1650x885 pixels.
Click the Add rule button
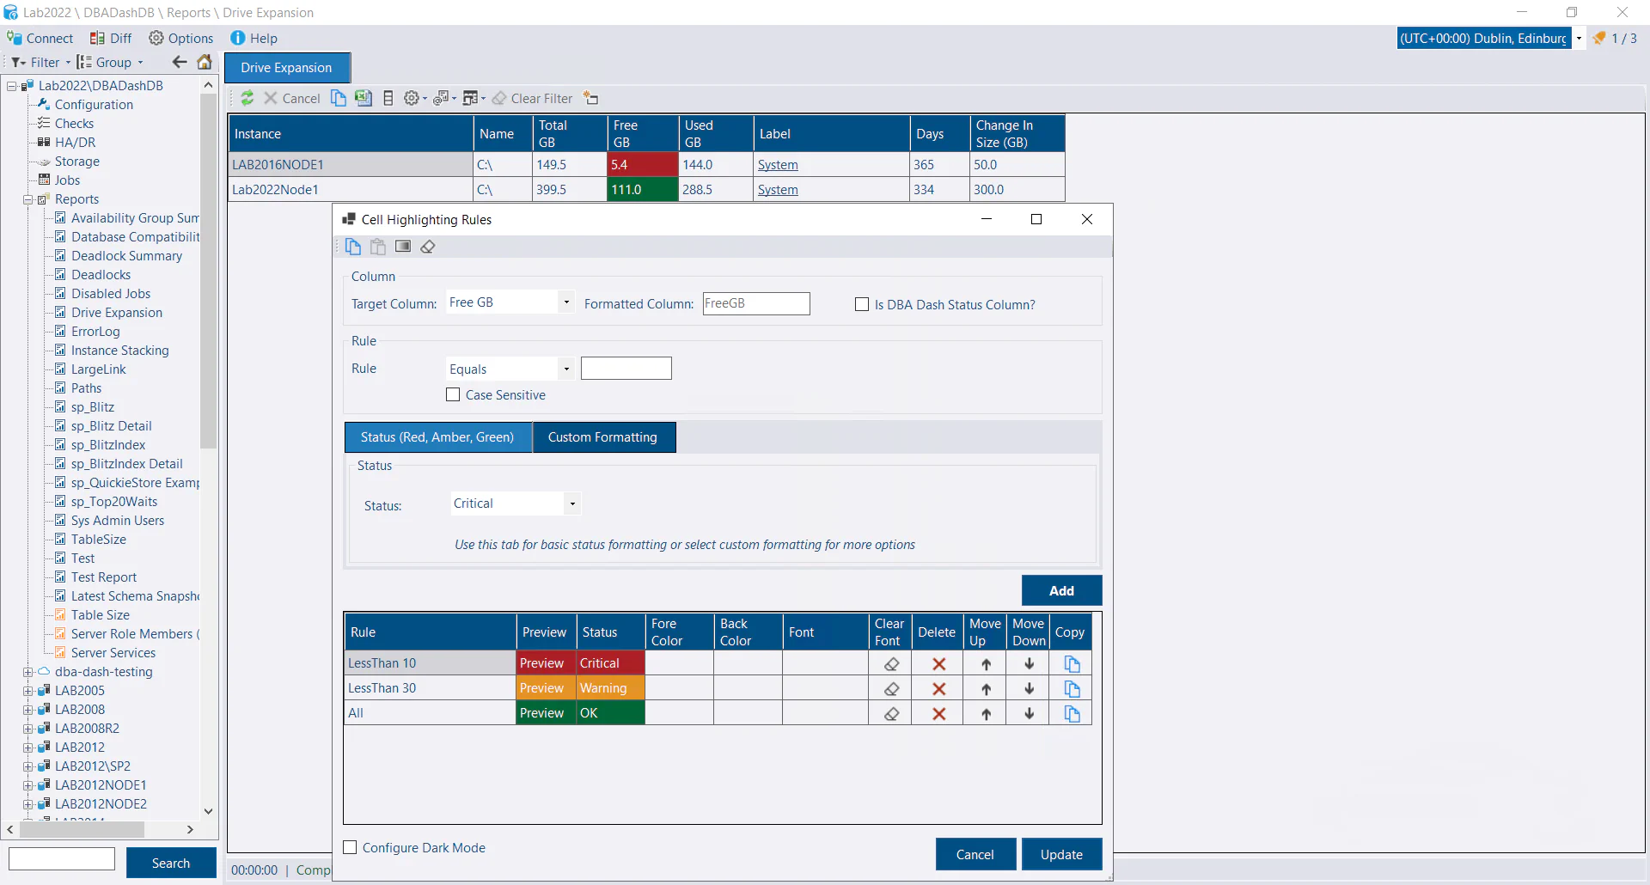coord(1061,590)
